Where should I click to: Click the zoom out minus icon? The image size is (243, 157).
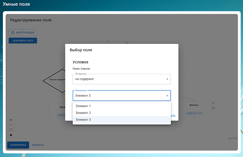tap(11, 125)
